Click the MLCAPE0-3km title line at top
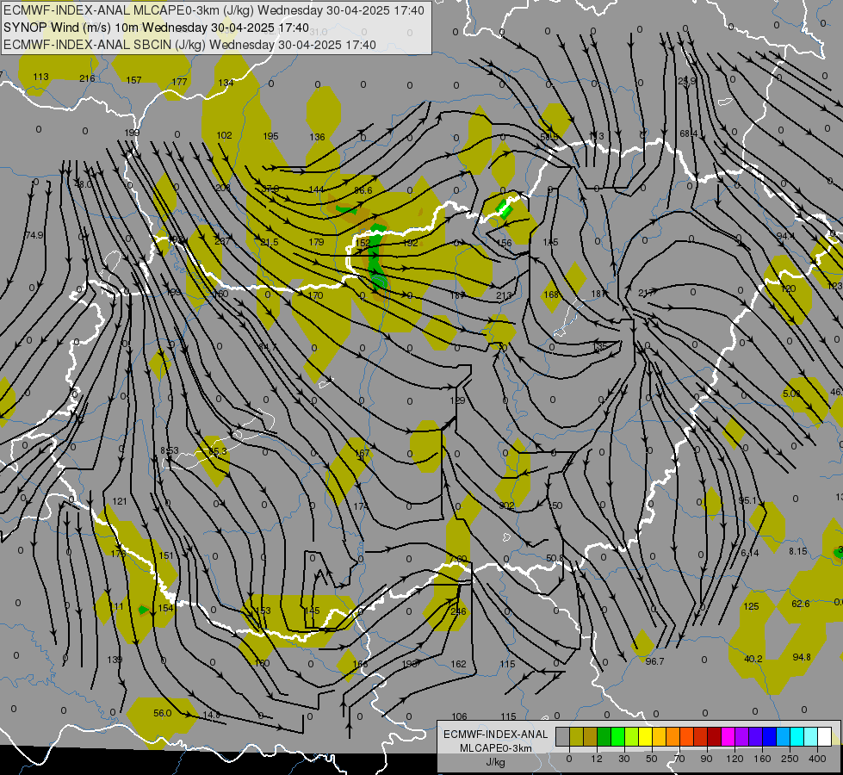Screen dimensions: 843x775 tap(214, 10)
